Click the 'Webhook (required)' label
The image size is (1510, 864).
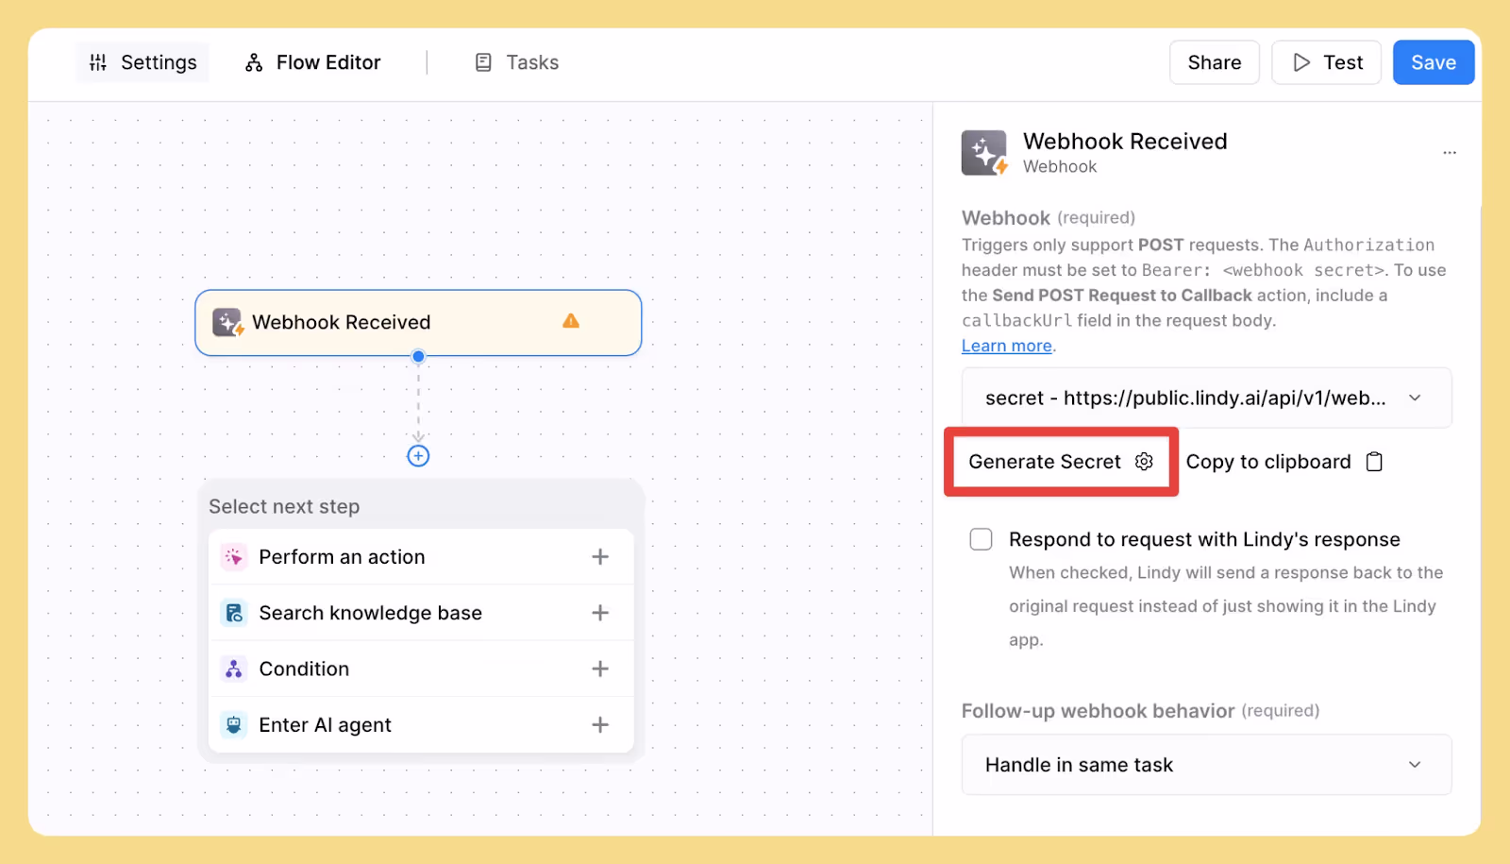pyautogui.click(x=1049, y=218)
